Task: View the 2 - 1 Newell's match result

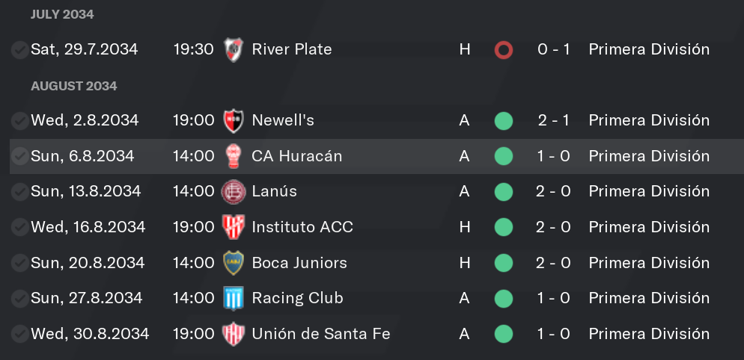Action: [553, 120]
